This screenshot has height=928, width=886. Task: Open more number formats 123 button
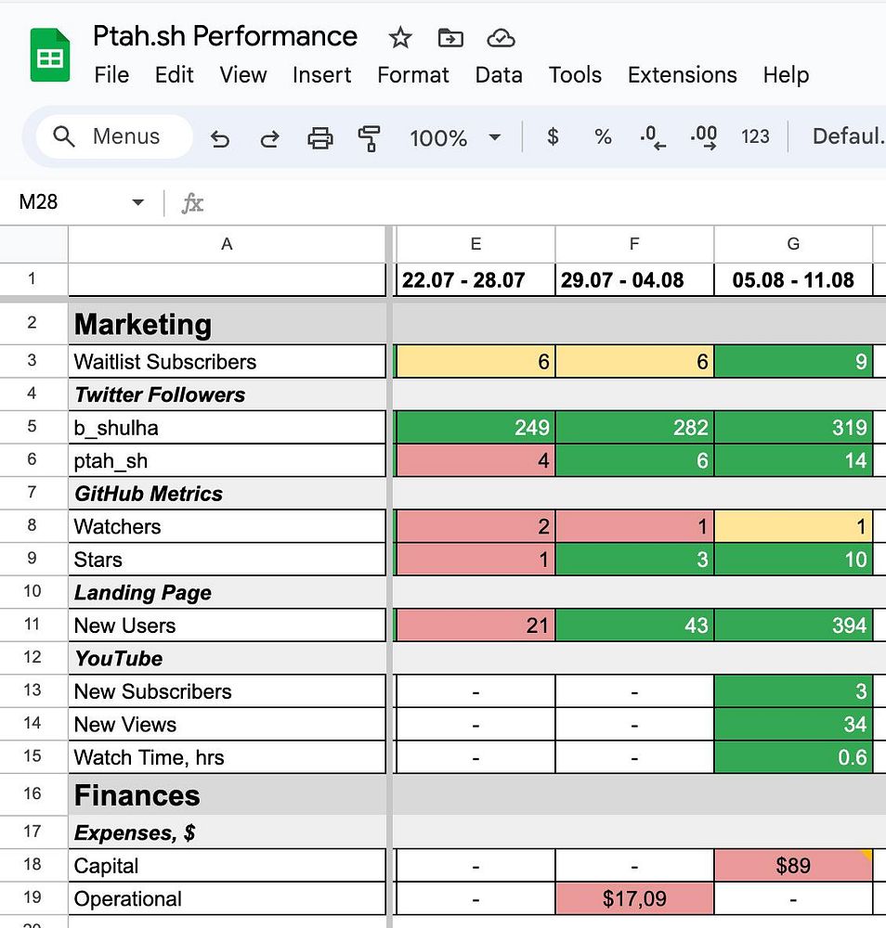(755, 137)
